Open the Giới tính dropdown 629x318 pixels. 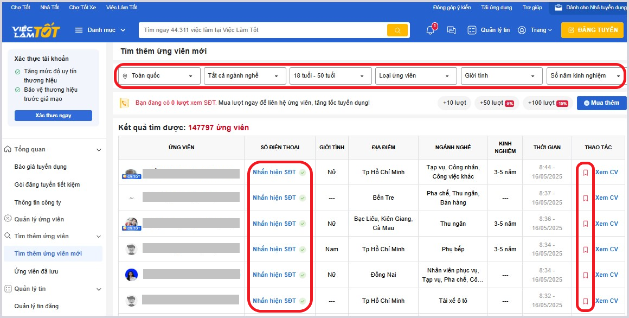click(x=502, y=76)
